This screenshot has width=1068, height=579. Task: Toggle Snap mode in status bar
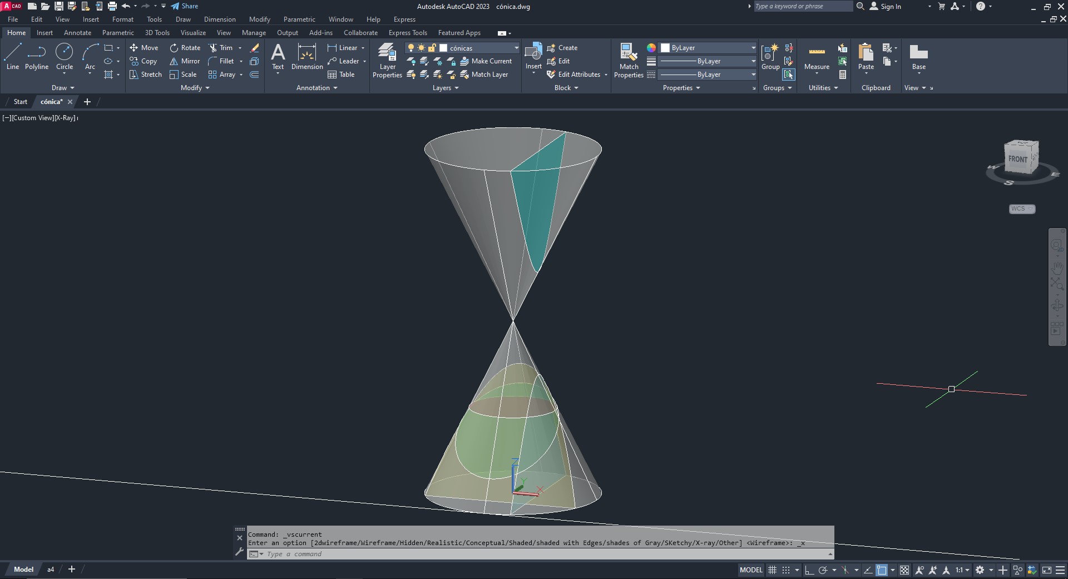click(x=786, y=570)
